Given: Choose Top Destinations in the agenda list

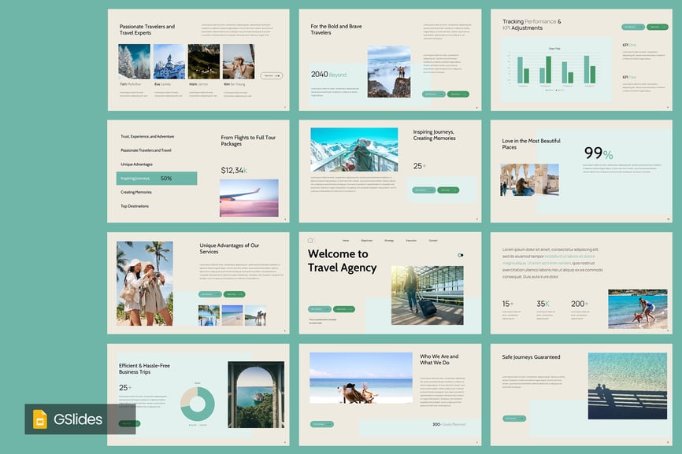Looking at the screenshot, I should click(x=135, y=206).
